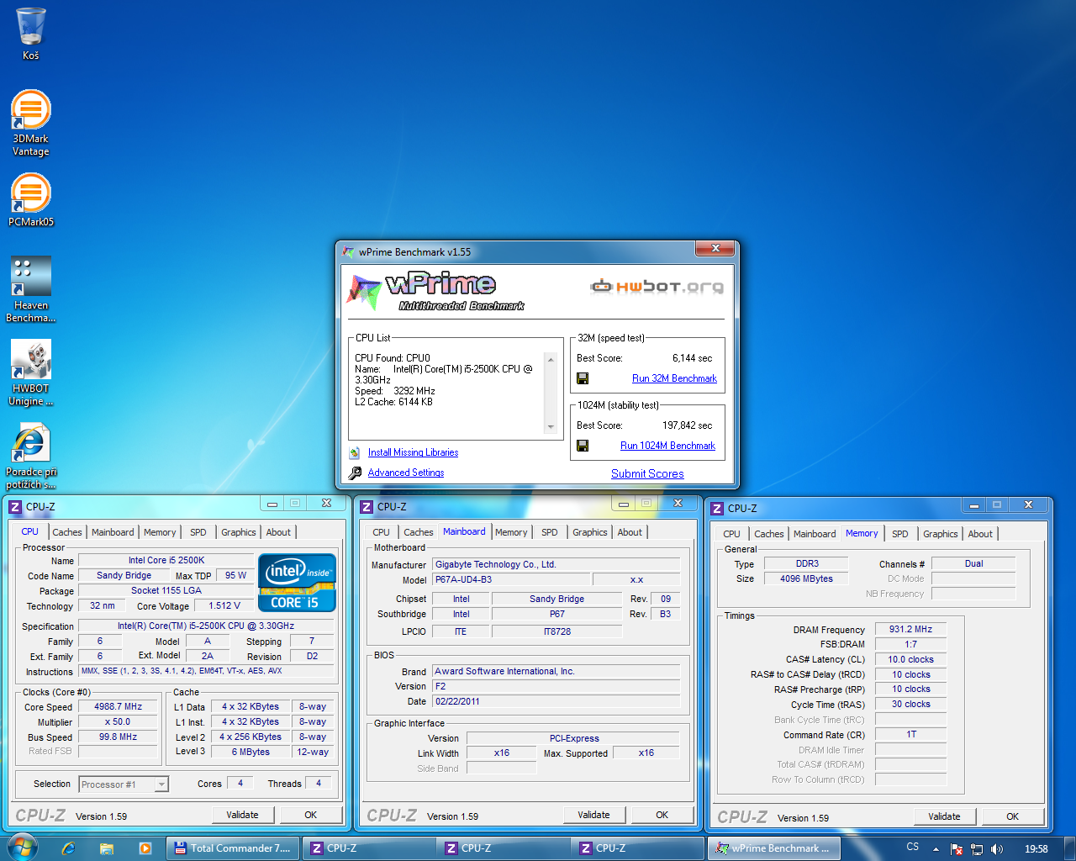Click the DRAM Frequency value 931.2 MHz
The width and height of the screenshot is (1076, 861).
click(910, 629)
